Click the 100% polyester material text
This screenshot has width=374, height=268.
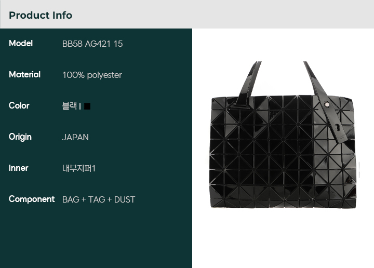pos(92,75)
